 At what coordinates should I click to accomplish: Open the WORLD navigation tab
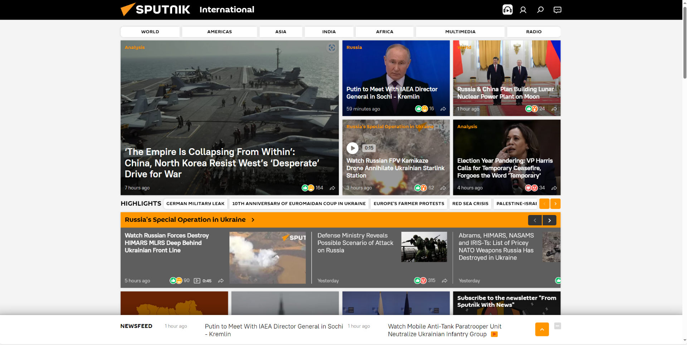coord(150,32)
